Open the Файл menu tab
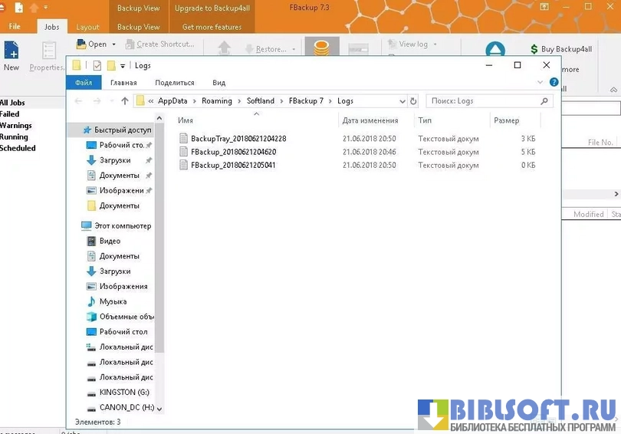Screen dimensions: 621x434 (x=84, y=83)
